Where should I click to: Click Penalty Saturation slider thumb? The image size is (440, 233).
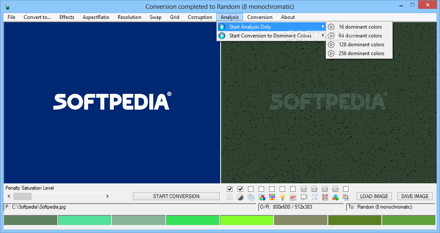22,196
